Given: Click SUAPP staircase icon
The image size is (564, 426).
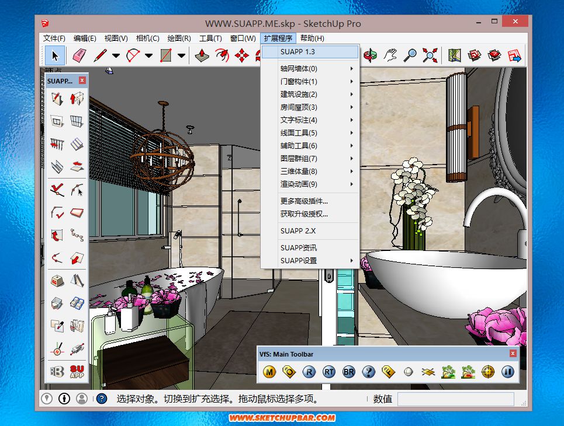Looking at the screenshot, I should [x=57, y=166].
